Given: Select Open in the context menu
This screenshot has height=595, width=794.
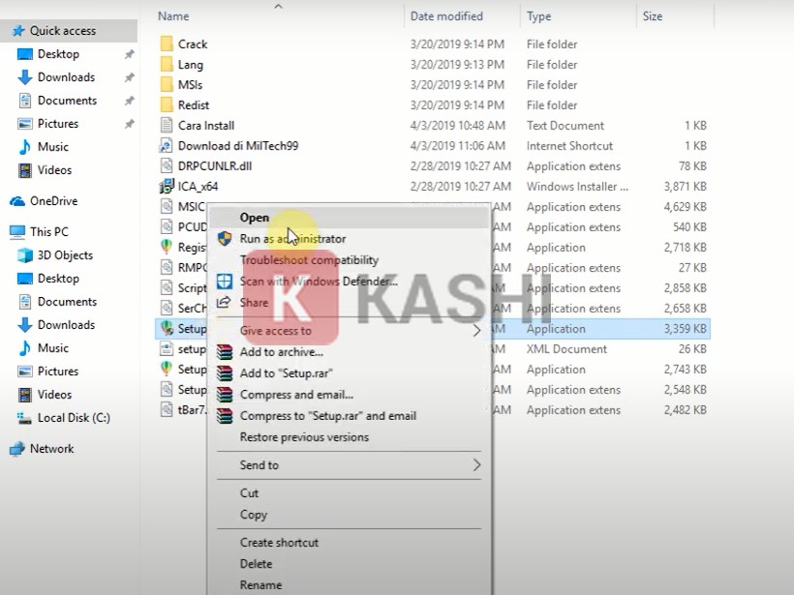Looking at the screenshot, I should click(255, 218).
